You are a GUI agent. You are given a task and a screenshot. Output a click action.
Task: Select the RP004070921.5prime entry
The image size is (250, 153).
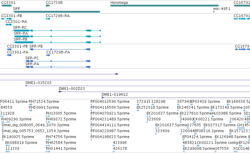click(110, 113)
